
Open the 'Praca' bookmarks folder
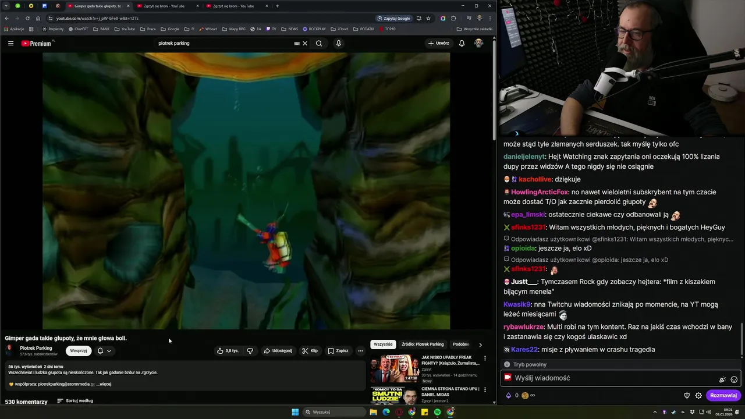pos(148,29)
